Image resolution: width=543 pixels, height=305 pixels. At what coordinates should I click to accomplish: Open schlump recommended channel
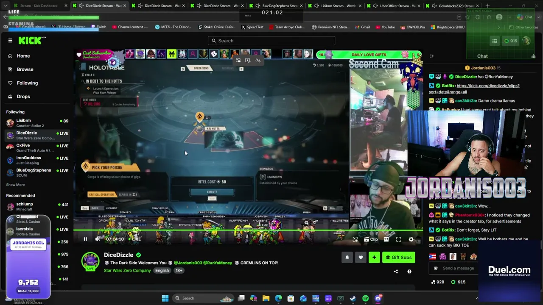(37, 206)
